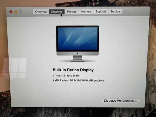The width and height of the screenshot is (156, 117).
Task: Select the Displays tab
Action: tap(57, 12)
